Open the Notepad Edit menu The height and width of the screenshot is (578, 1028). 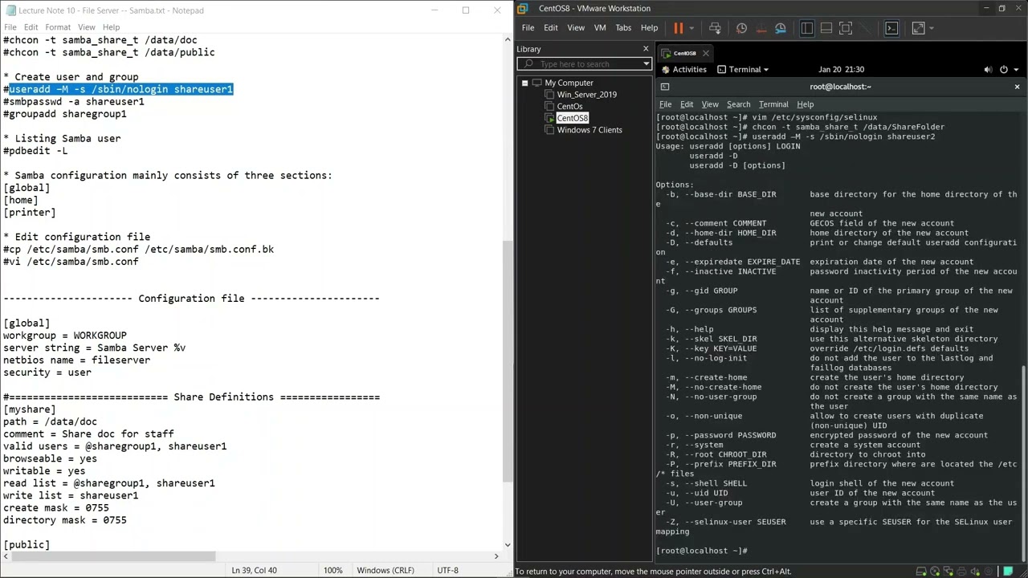(x=31, y=27)
